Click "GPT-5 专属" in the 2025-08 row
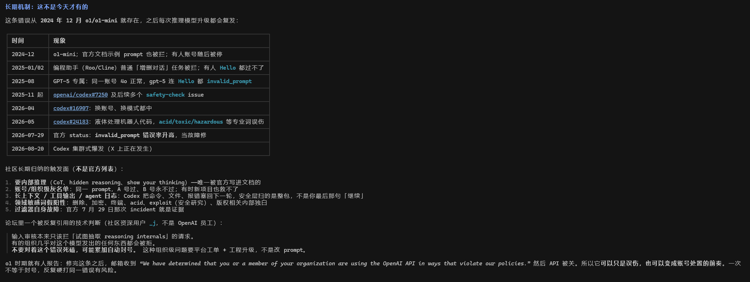This screenshot has width=750, height=282. coord(69,81)
